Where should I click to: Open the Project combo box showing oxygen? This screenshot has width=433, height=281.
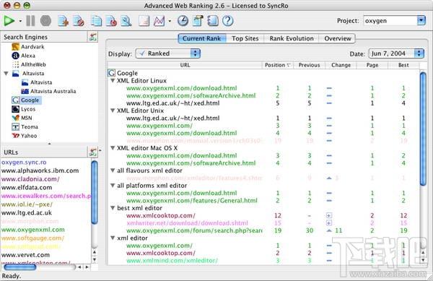coord(394,21)
